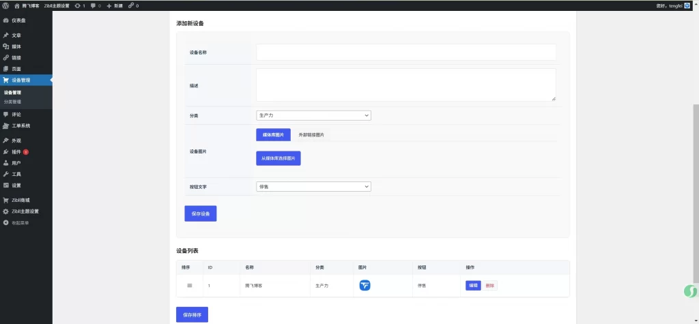Viewport: 699px width, 324px height.
Task: Click the WordPress logo in admin bar
Action: pos(5,5)
